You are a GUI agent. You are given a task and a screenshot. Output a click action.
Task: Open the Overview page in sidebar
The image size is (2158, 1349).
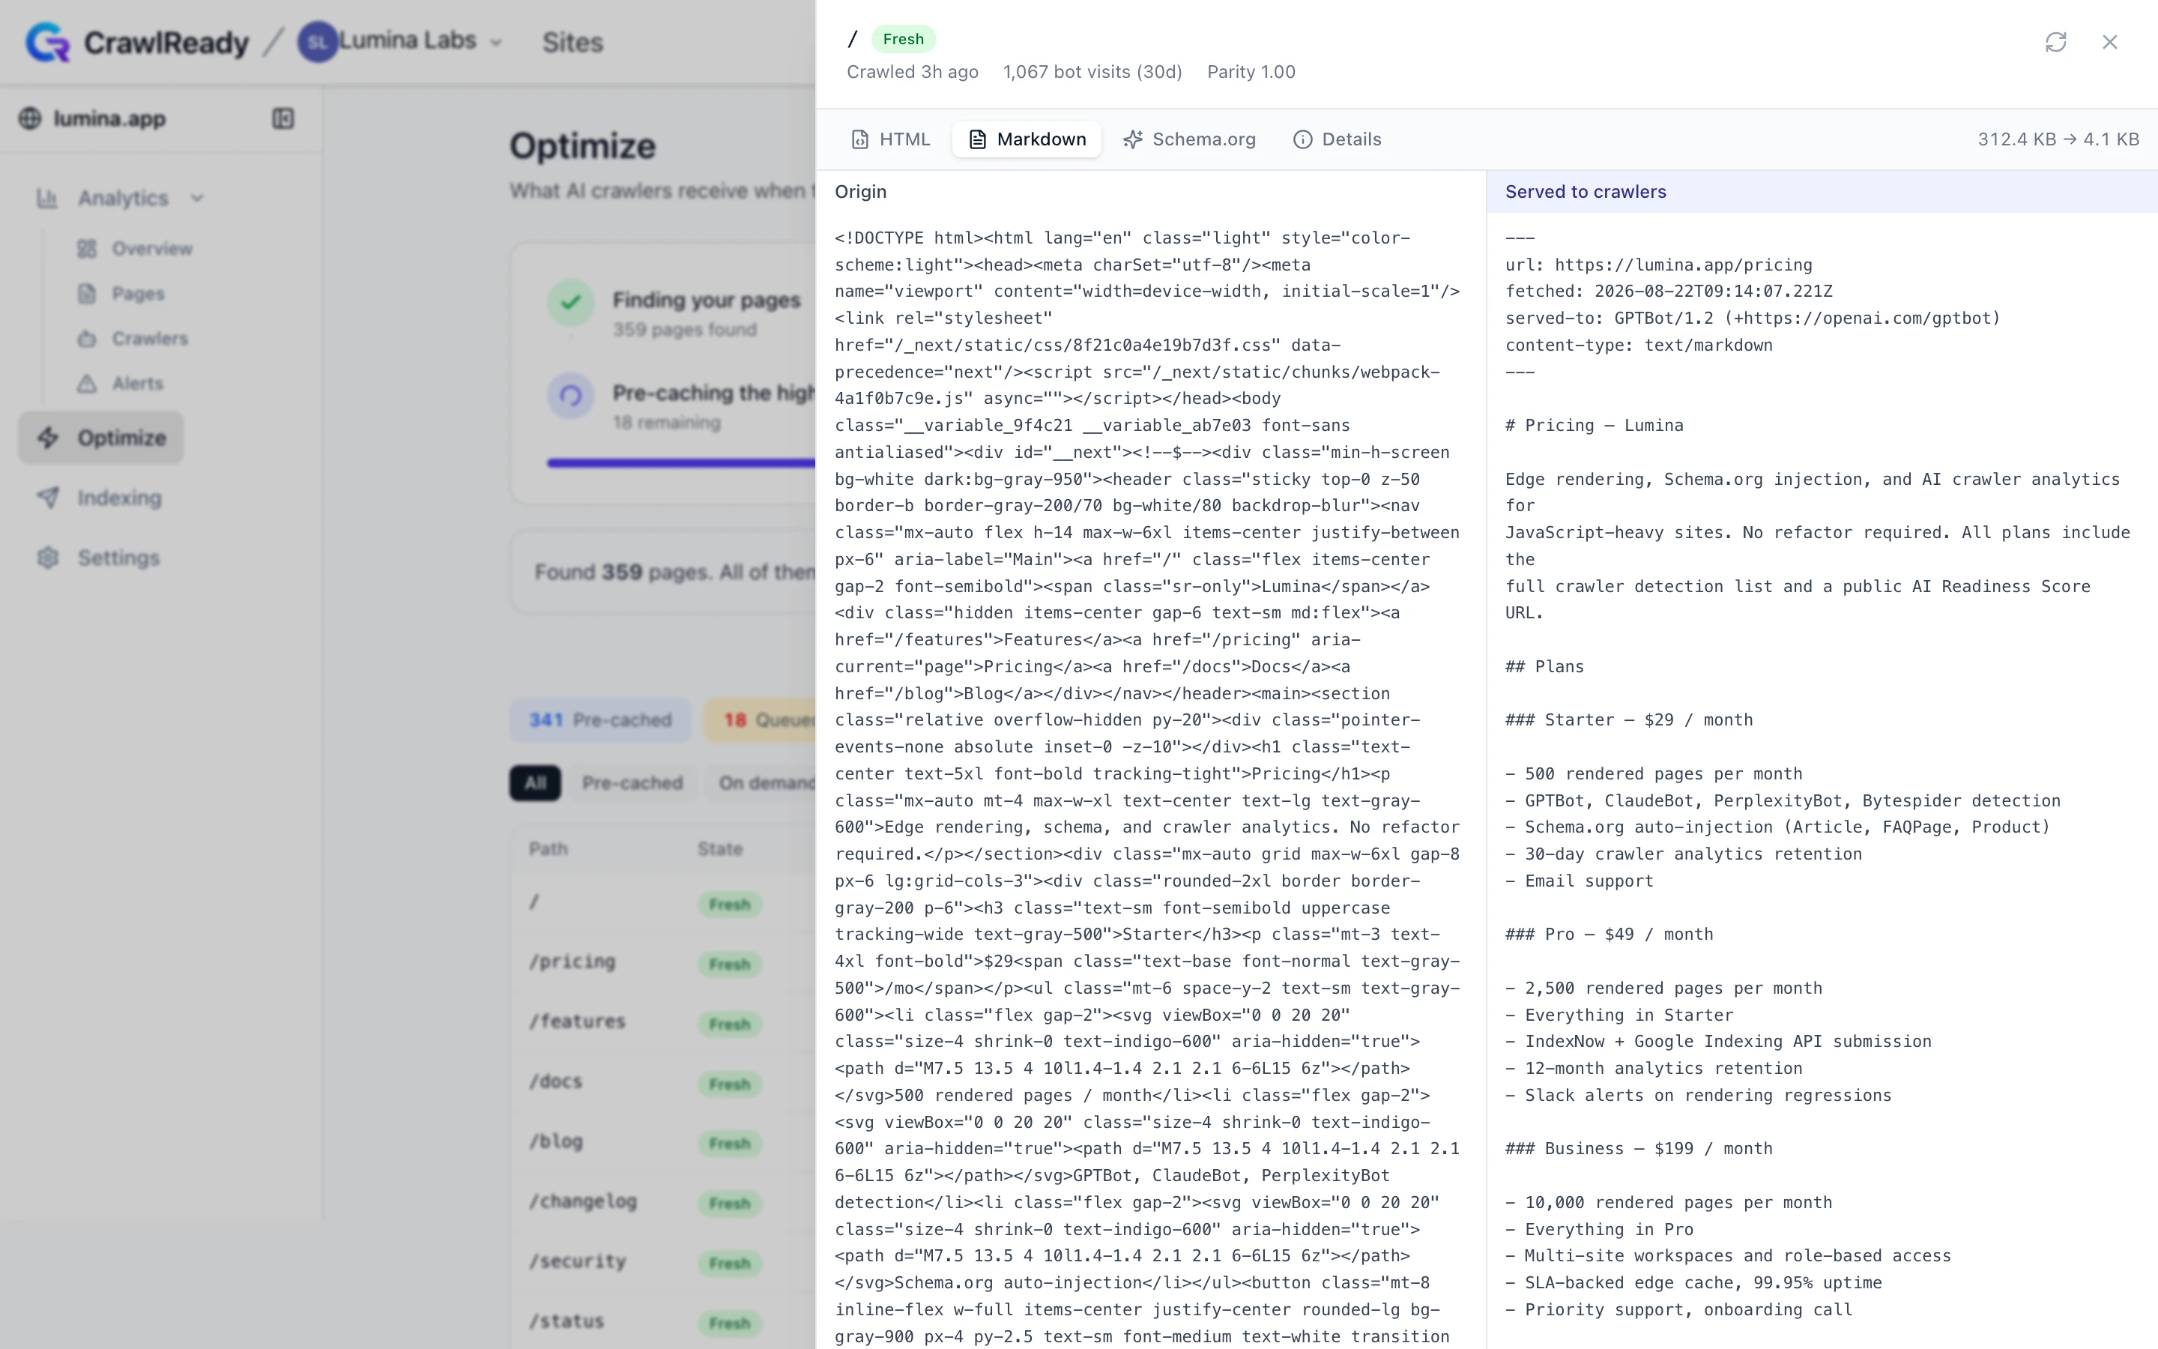pyautogui.click(x=151, y=249)
